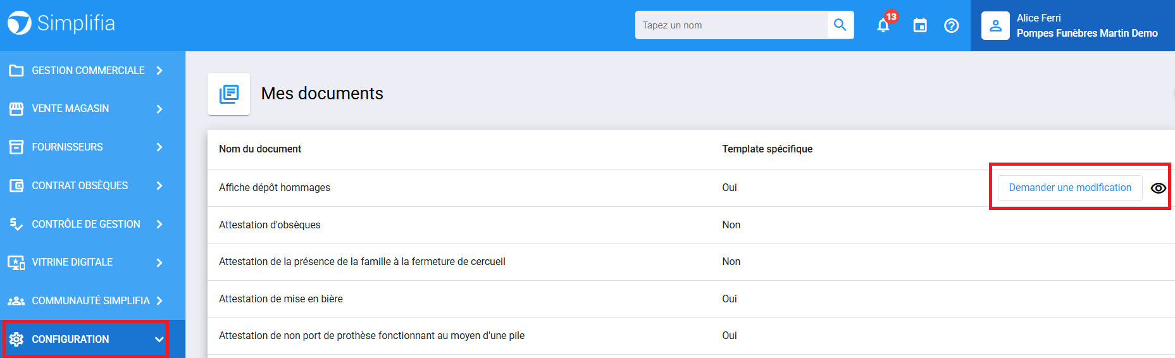Image resolution: width=1175 pixels, height=358 pixels.
Task: Open the Contrôle de Gestion menu
Action: pyautogui.click(x=85, y=225)
